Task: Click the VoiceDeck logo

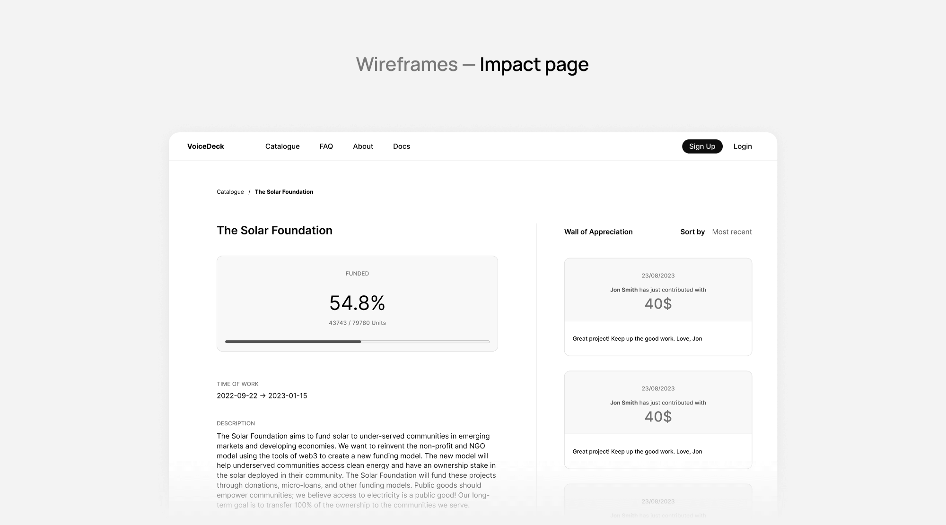Action: click(x=205, y=146)
